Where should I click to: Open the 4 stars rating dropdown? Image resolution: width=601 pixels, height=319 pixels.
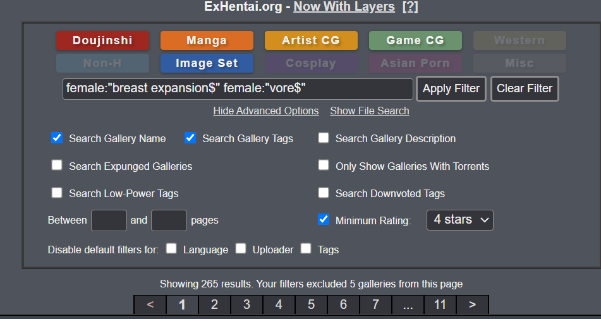click(x=460, y=220)
